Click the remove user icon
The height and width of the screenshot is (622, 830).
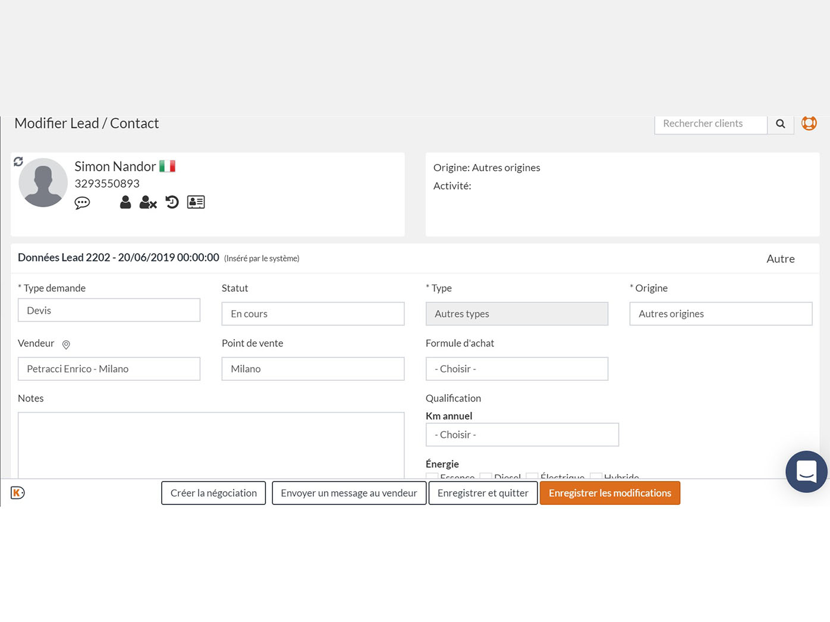148,202
